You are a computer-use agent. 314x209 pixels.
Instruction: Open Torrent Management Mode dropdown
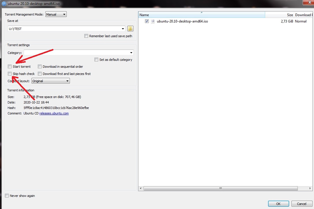(x=56, y=14)
